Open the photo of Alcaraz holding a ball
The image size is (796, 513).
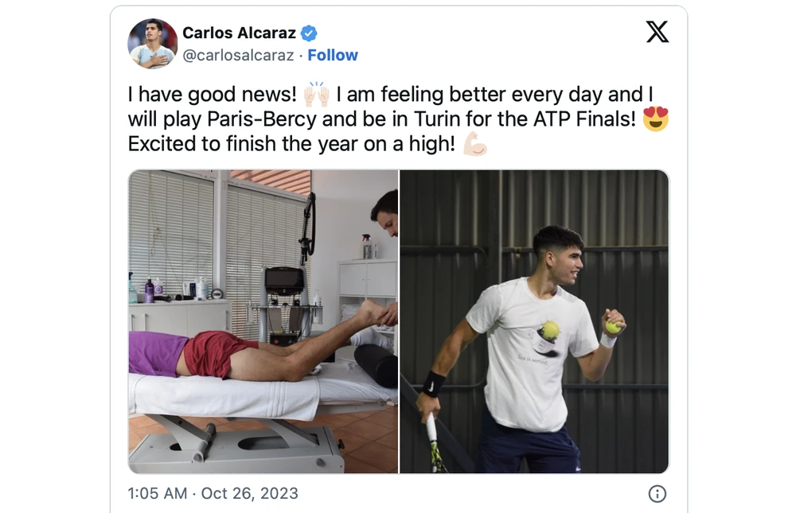pos(534,321)
